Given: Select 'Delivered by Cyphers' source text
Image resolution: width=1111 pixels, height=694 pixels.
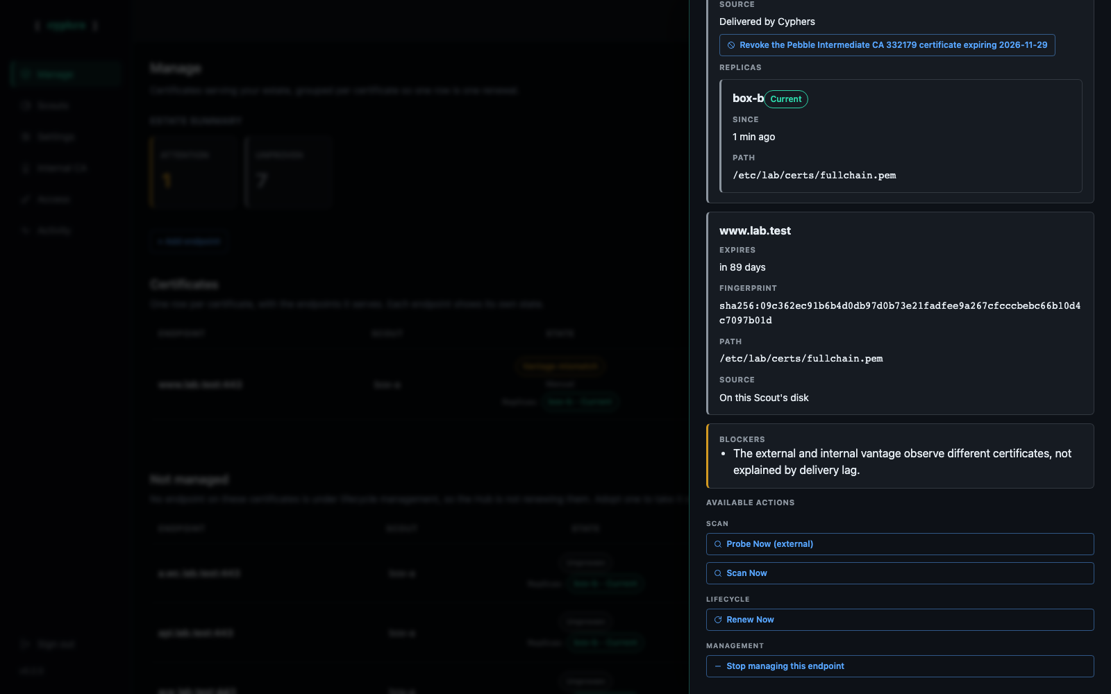Looking at the screenshot, I should (767, 22).
